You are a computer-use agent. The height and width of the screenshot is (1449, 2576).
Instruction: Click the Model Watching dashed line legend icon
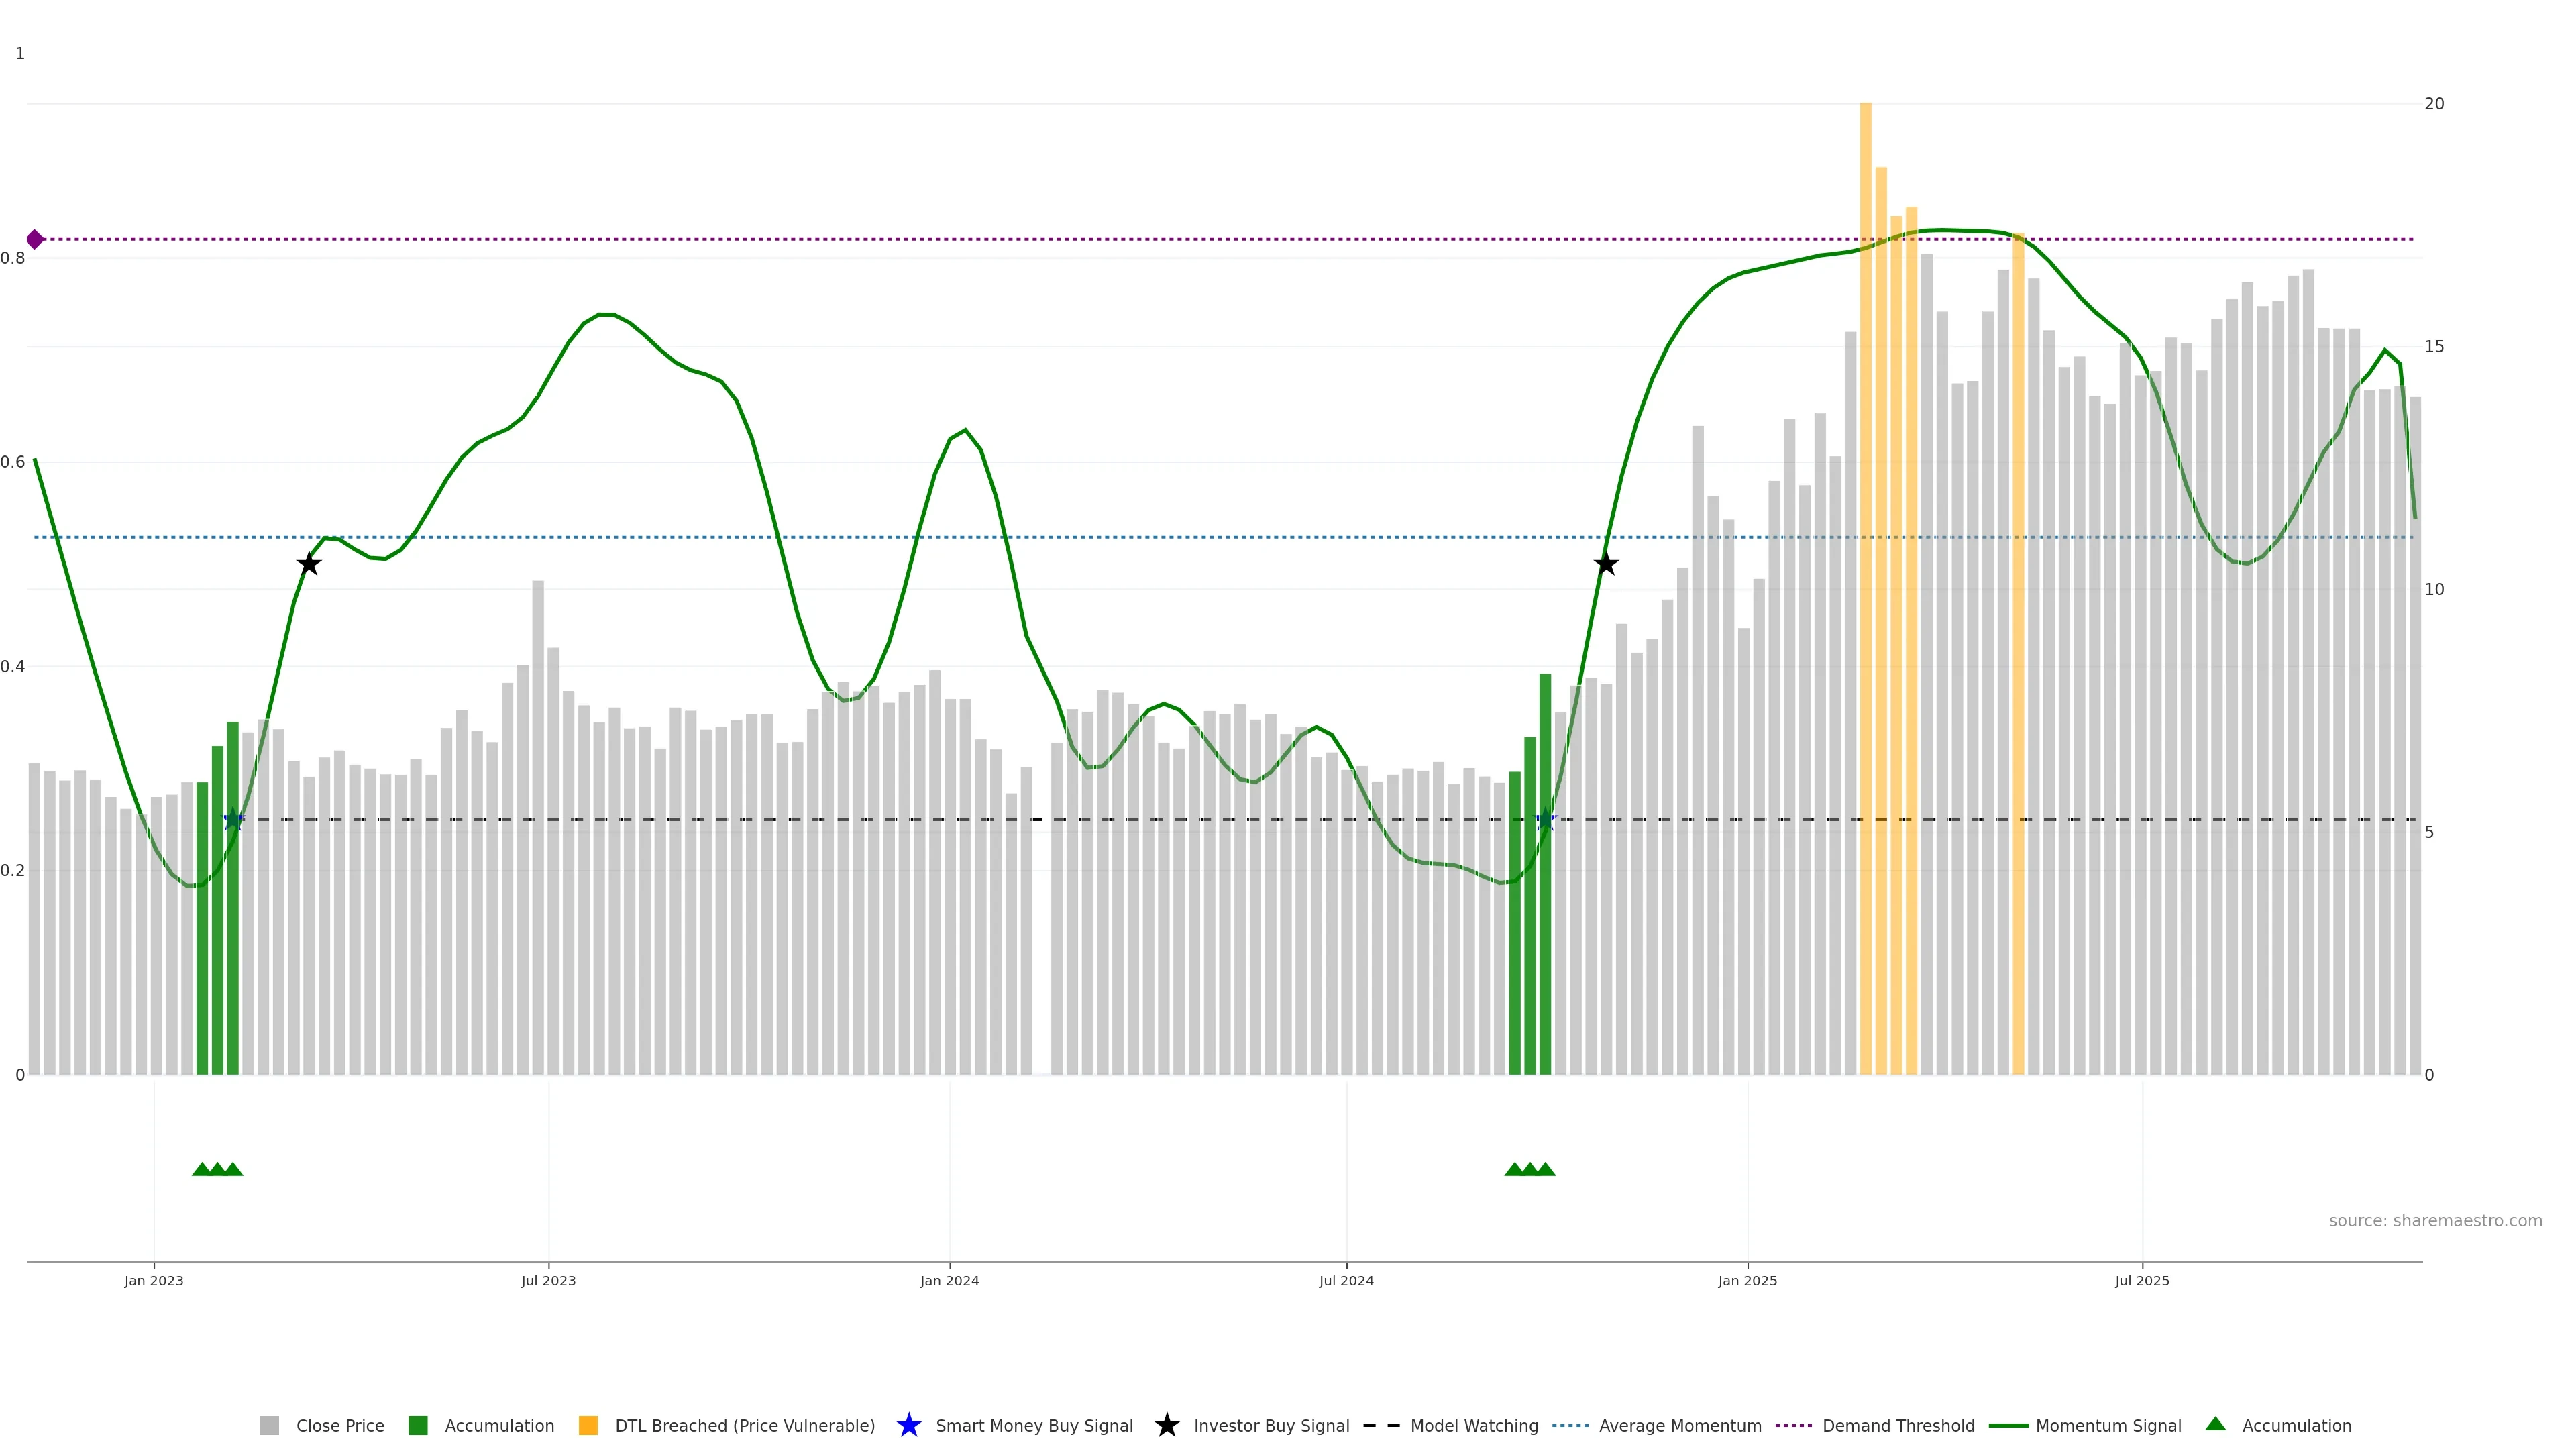tap(1382, 1425)
